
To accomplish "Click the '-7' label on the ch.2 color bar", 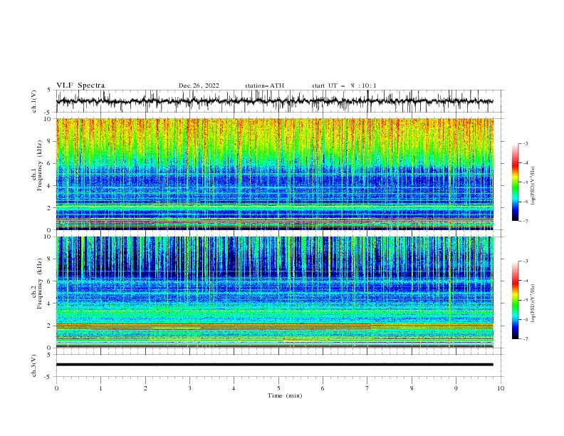I will [526, 339].
